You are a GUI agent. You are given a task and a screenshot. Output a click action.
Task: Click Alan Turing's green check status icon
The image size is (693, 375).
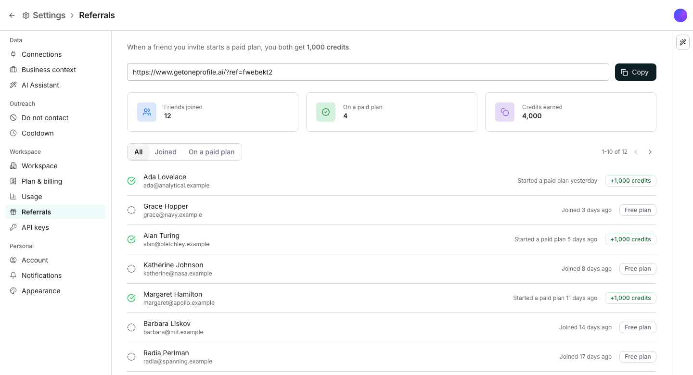131,239
